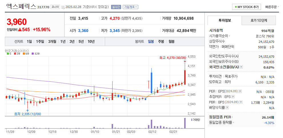283x138 pixels.
Task: Click the 저가 value 3,345
Action: pos(115,31)
